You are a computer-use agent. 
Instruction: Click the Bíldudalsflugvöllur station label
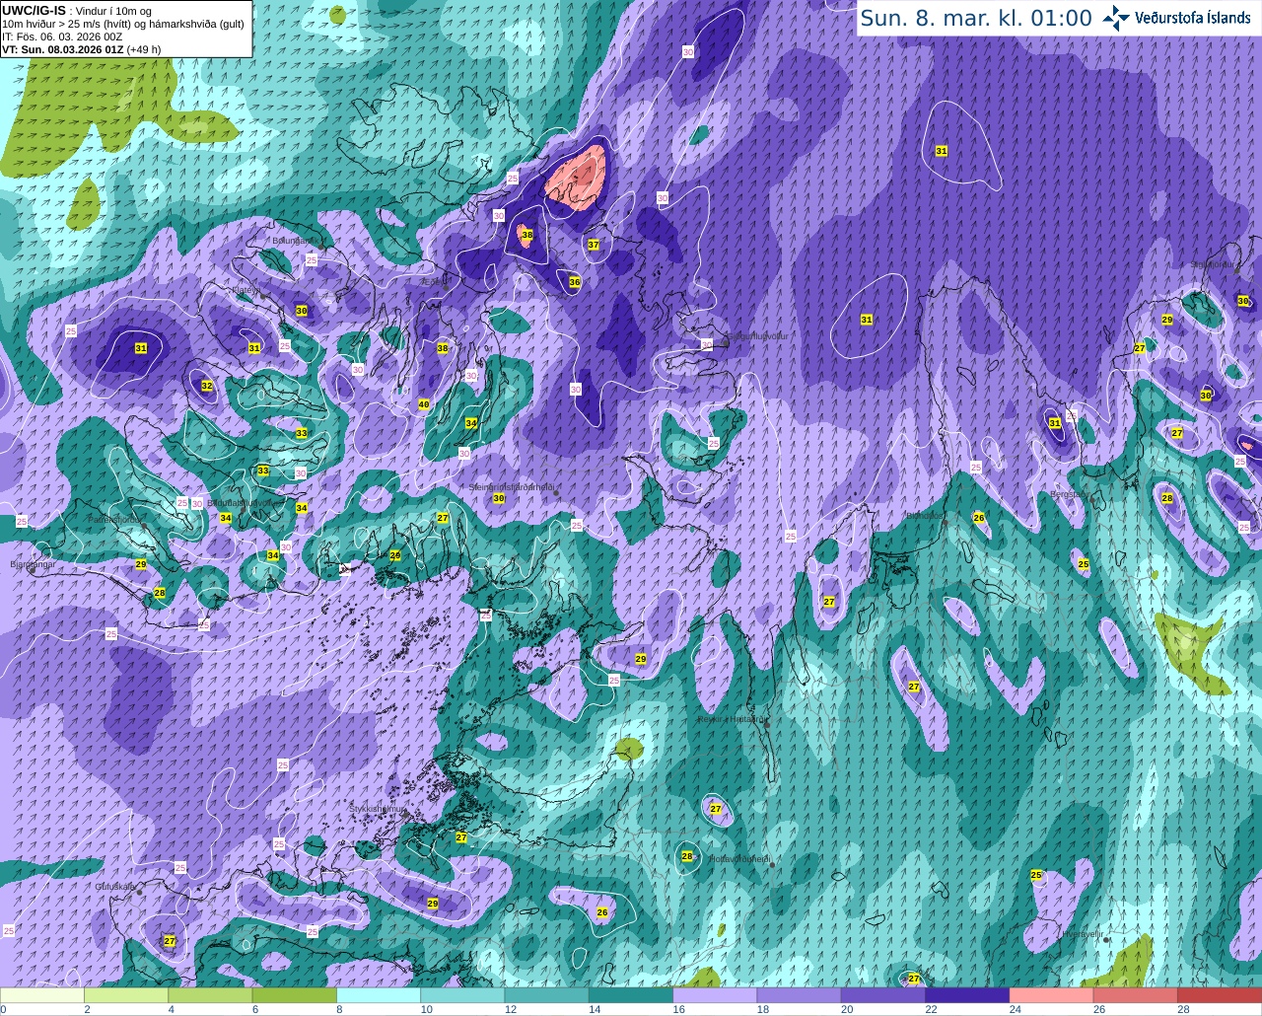[x=245, y=501]
